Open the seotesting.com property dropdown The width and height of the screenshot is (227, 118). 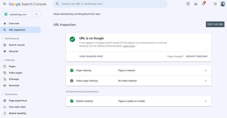click(21, 14)
